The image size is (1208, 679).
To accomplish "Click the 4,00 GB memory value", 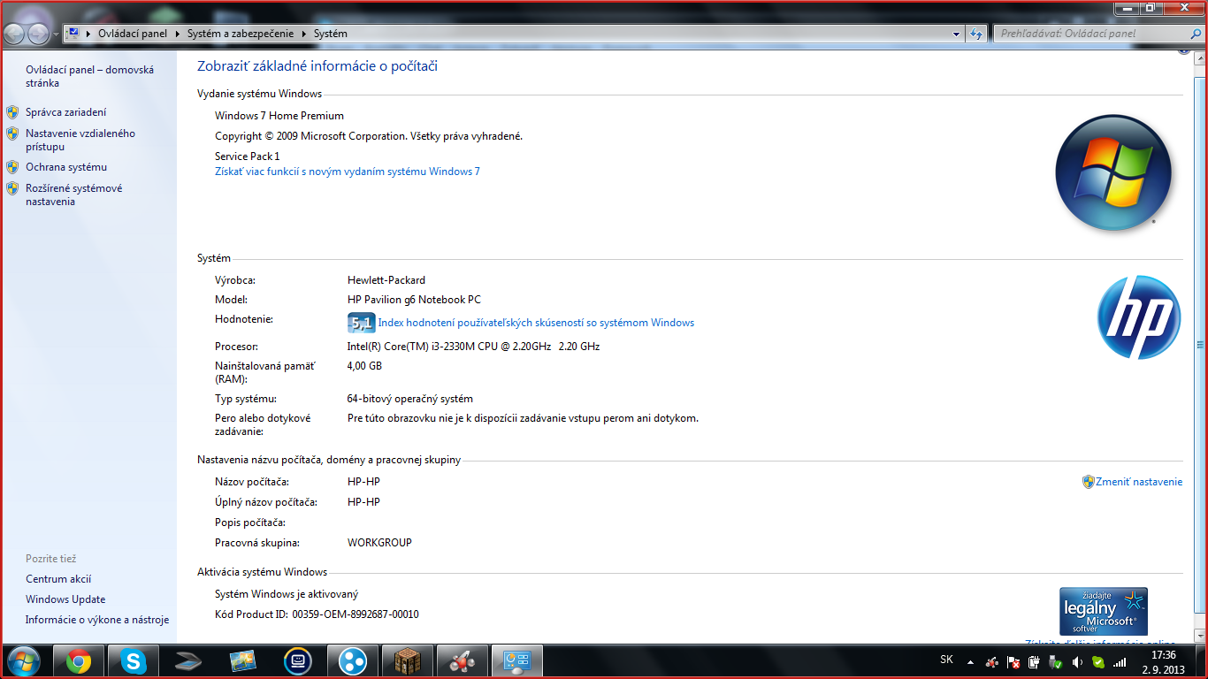I will point(364,366).
